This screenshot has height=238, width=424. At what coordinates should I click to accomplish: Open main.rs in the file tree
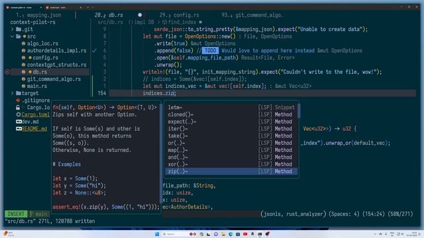[37, 86]
